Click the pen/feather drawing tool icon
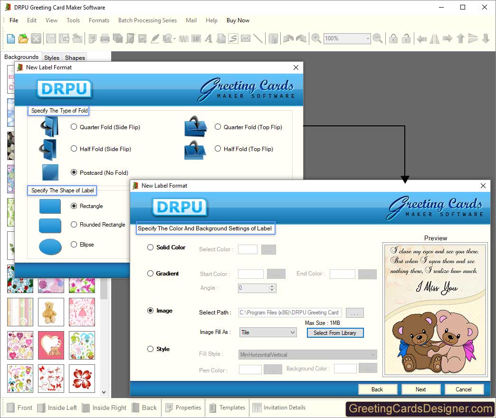This screenshot has height=418, width=496. coord(155,38)
